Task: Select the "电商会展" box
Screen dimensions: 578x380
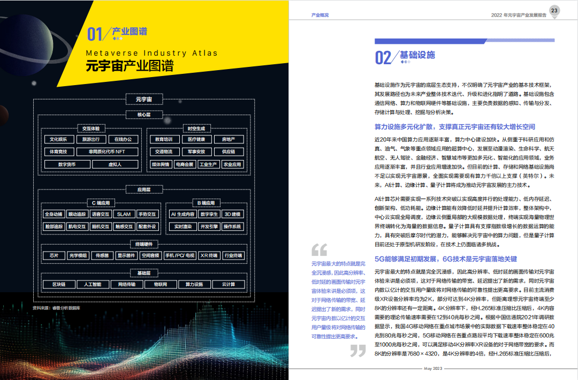Action: click(185, 164)
